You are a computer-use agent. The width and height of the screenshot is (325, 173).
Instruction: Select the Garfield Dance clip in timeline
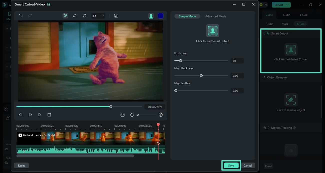pyautogui.click(x=90, y=138)
